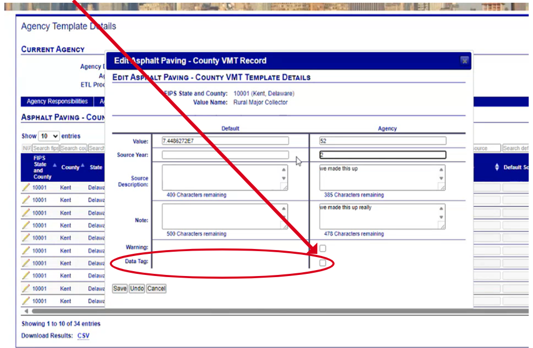
Task: Click the pencil edit icon in the first table row
Action: (x=25, y=187)
